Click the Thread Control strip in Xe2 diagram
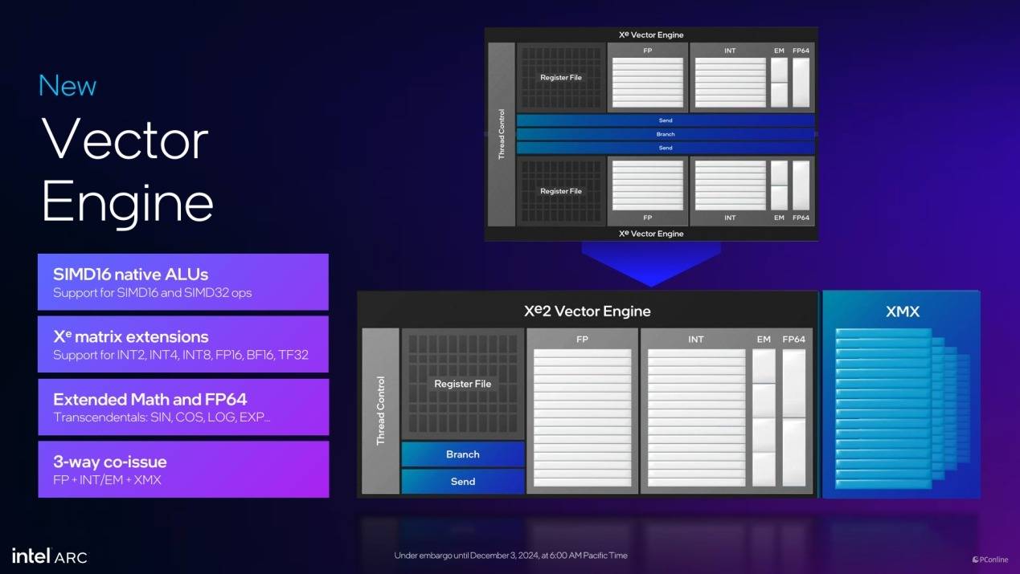This screenshot has height=574, width=1020. tap(380, 410)
